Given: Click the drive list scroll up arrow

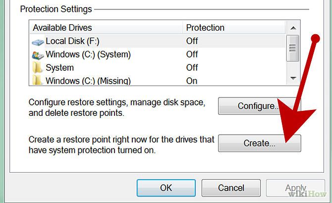Looking at the screenshot, I should (x=293, y=28).
